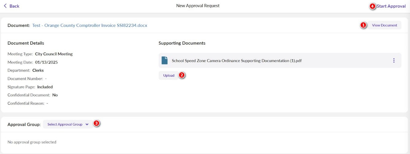This screenshot has height=154, width=410.
Task: Click the red number 2 badge beside Upload
Action: click(182, 75)
